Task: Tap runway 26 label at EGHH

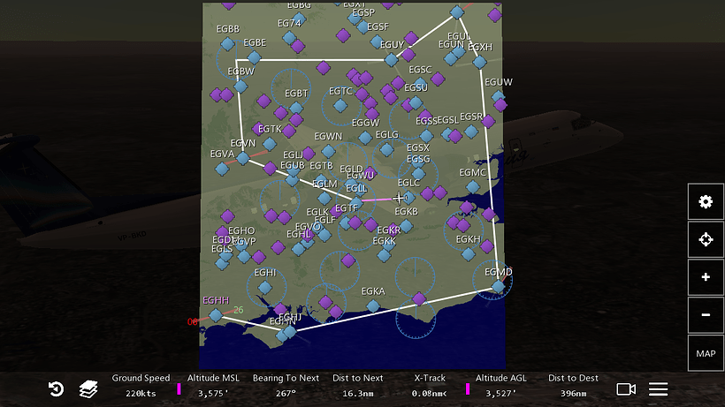Action: point(238,310)
